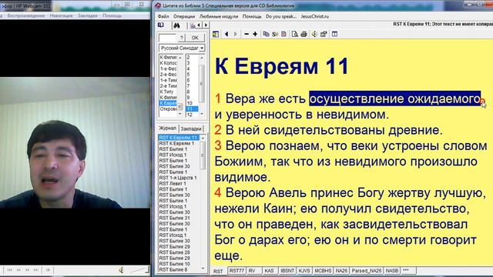This screenshot has height=277, width=493.
Task: Select the RV module tab
Action: click(252, 270)
